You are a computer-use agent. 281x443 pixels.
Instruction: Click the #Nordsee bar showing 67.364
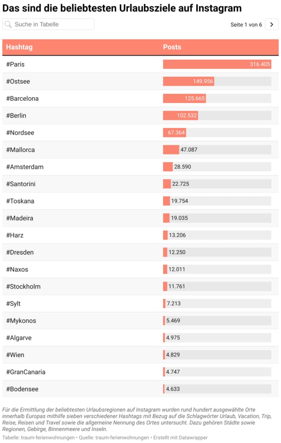point(174,133)
